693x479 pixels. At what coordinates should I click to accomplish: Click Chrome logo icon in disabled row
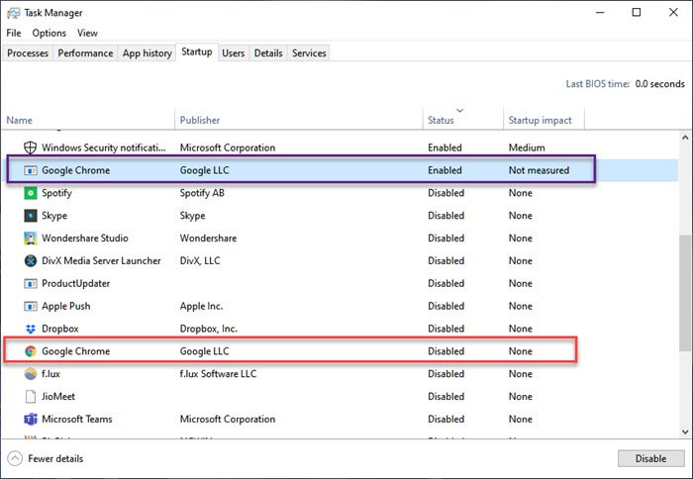[x=31, y=351]
